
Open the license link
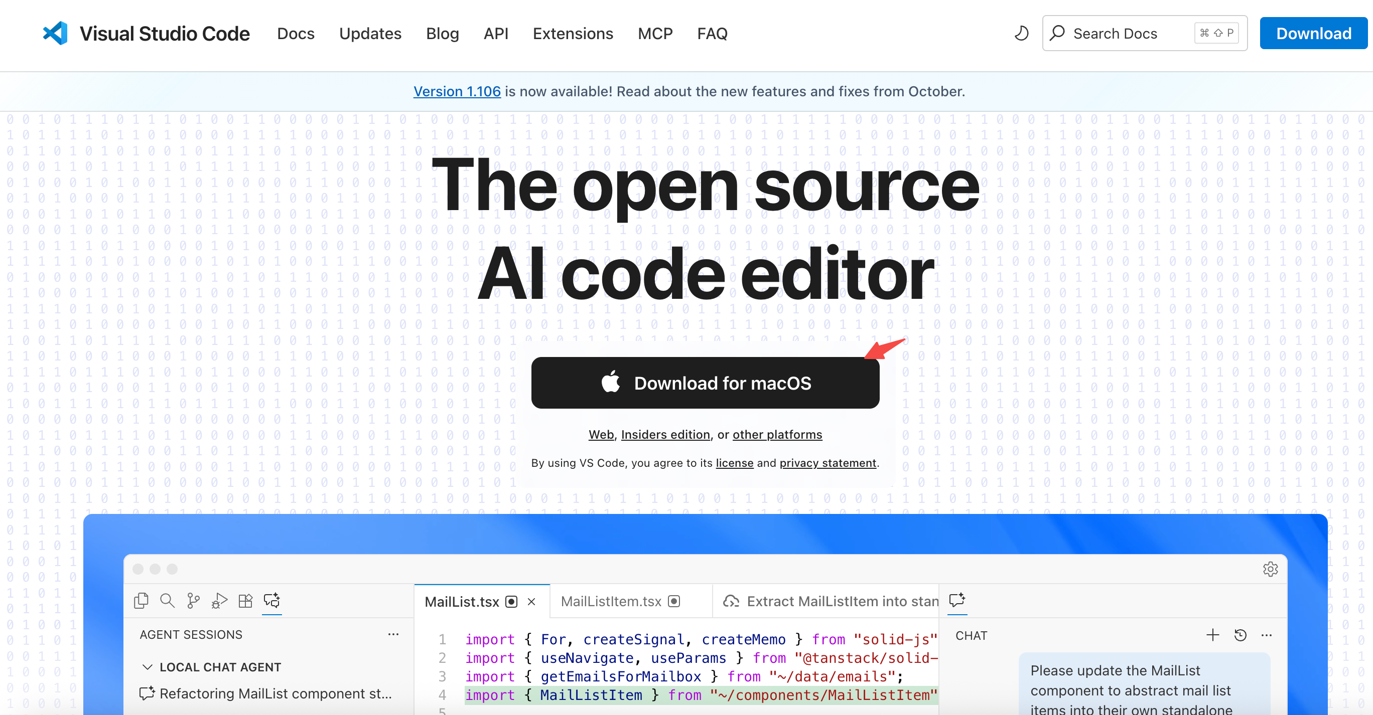click(x=735, y=463)
